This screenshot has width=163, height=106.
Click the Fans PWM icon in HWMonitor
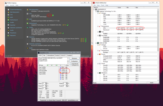pos(100,36)
